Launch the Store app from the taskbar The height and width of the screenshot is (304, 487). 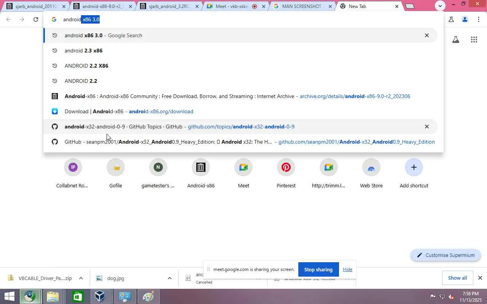pyautogui.click(x=77, y=296)
